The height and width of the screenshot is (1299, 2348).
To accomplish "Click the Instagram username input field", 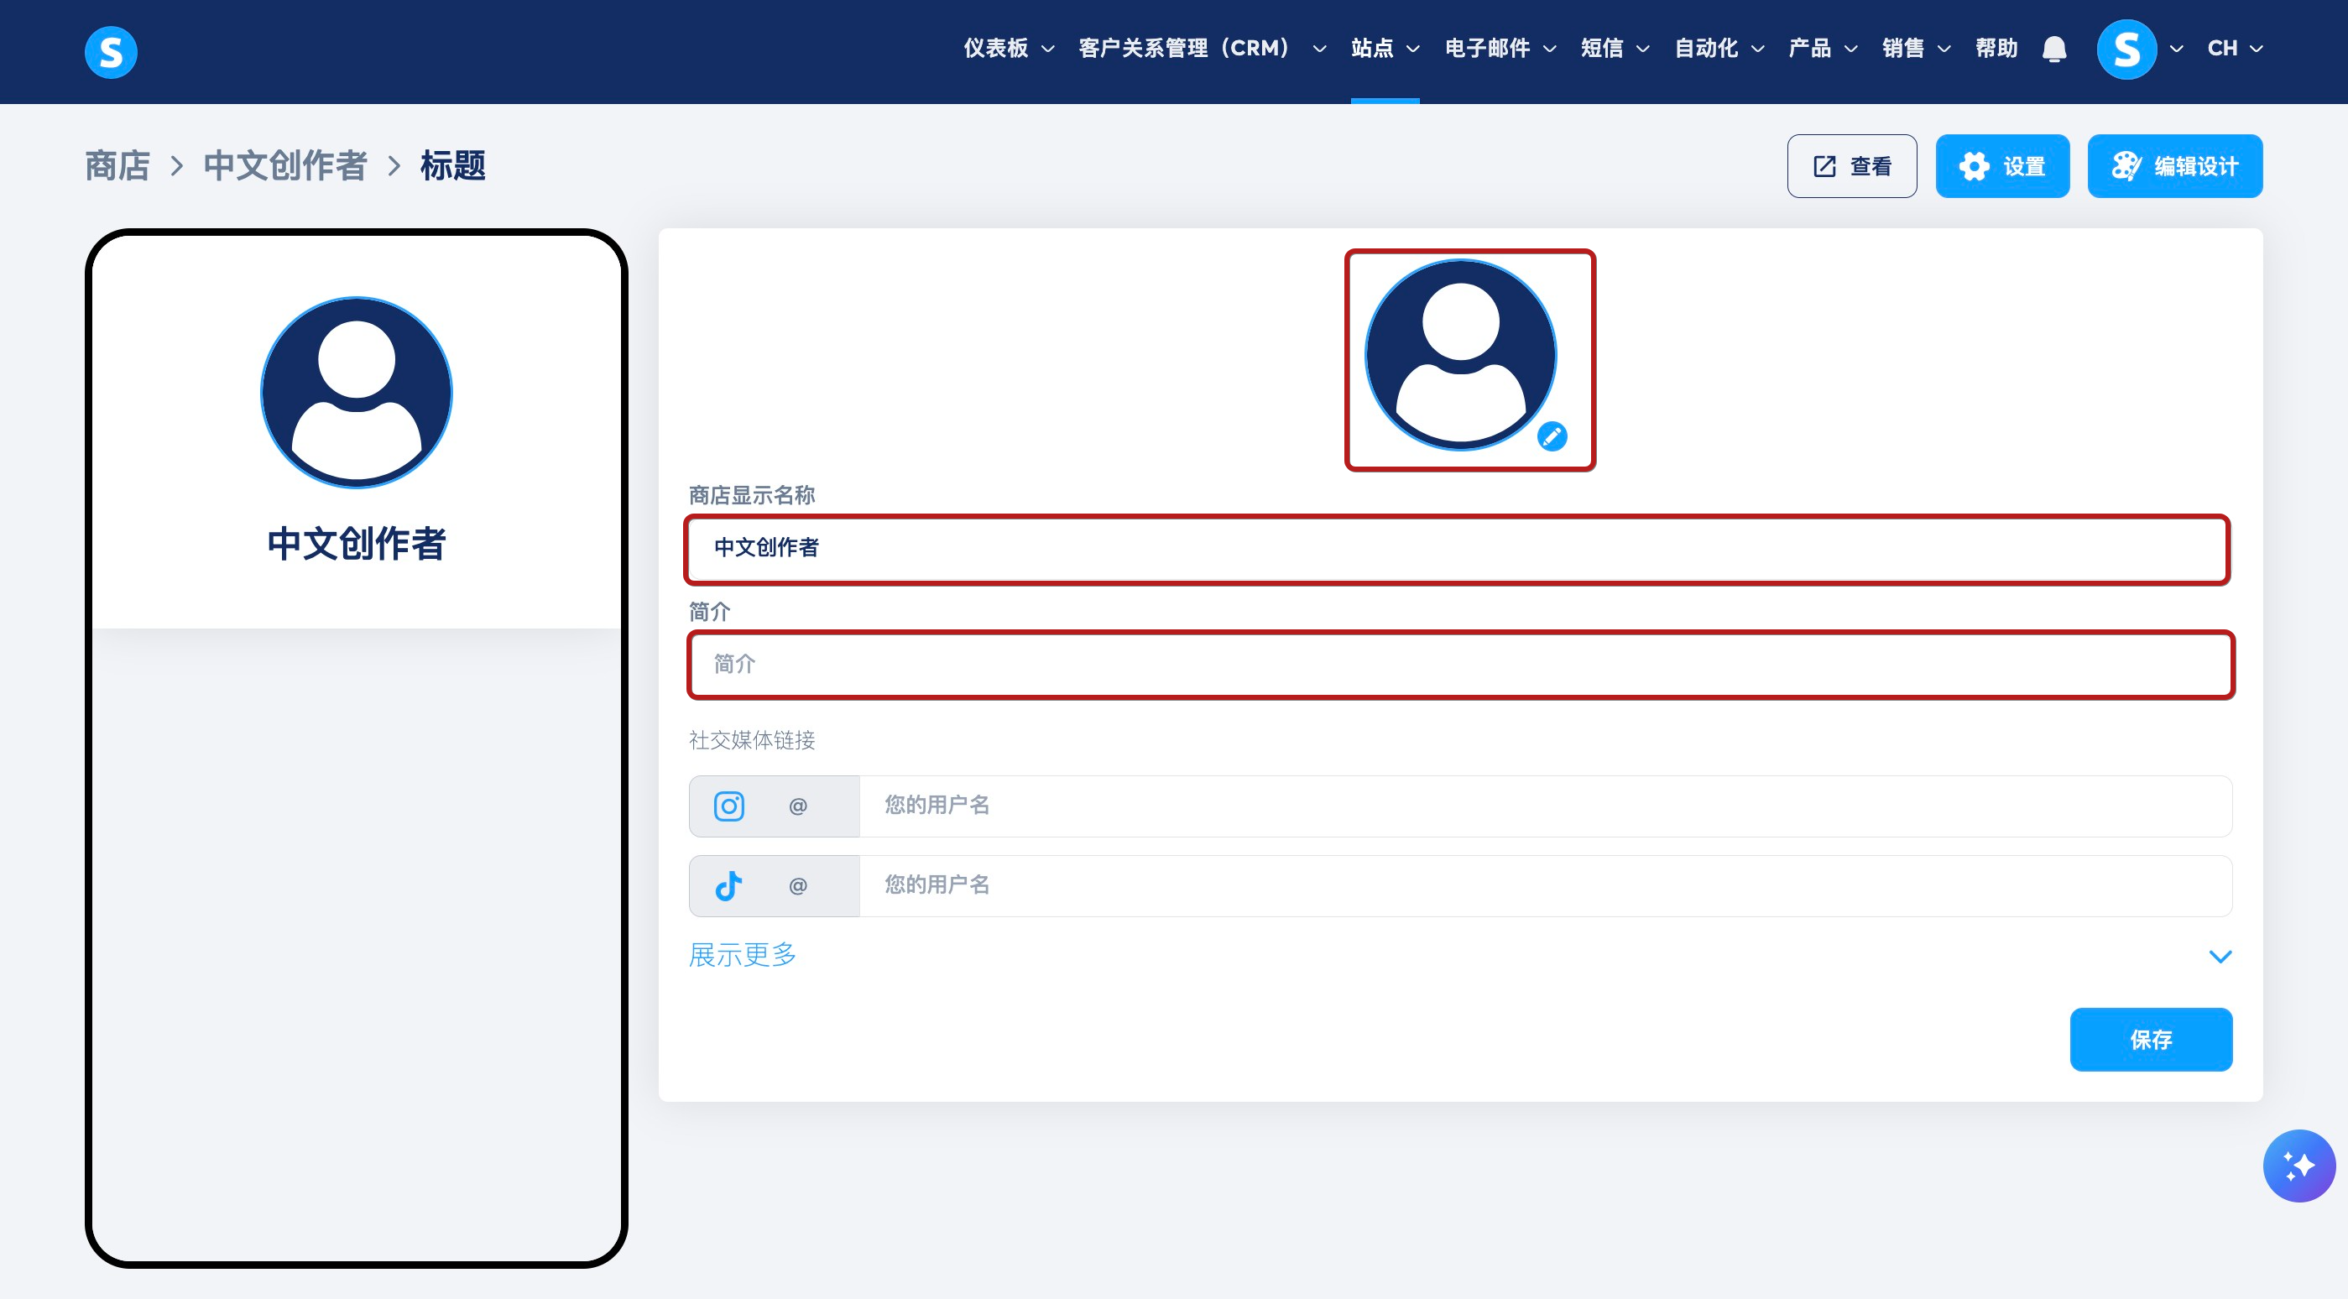I will click(1544, 806).
